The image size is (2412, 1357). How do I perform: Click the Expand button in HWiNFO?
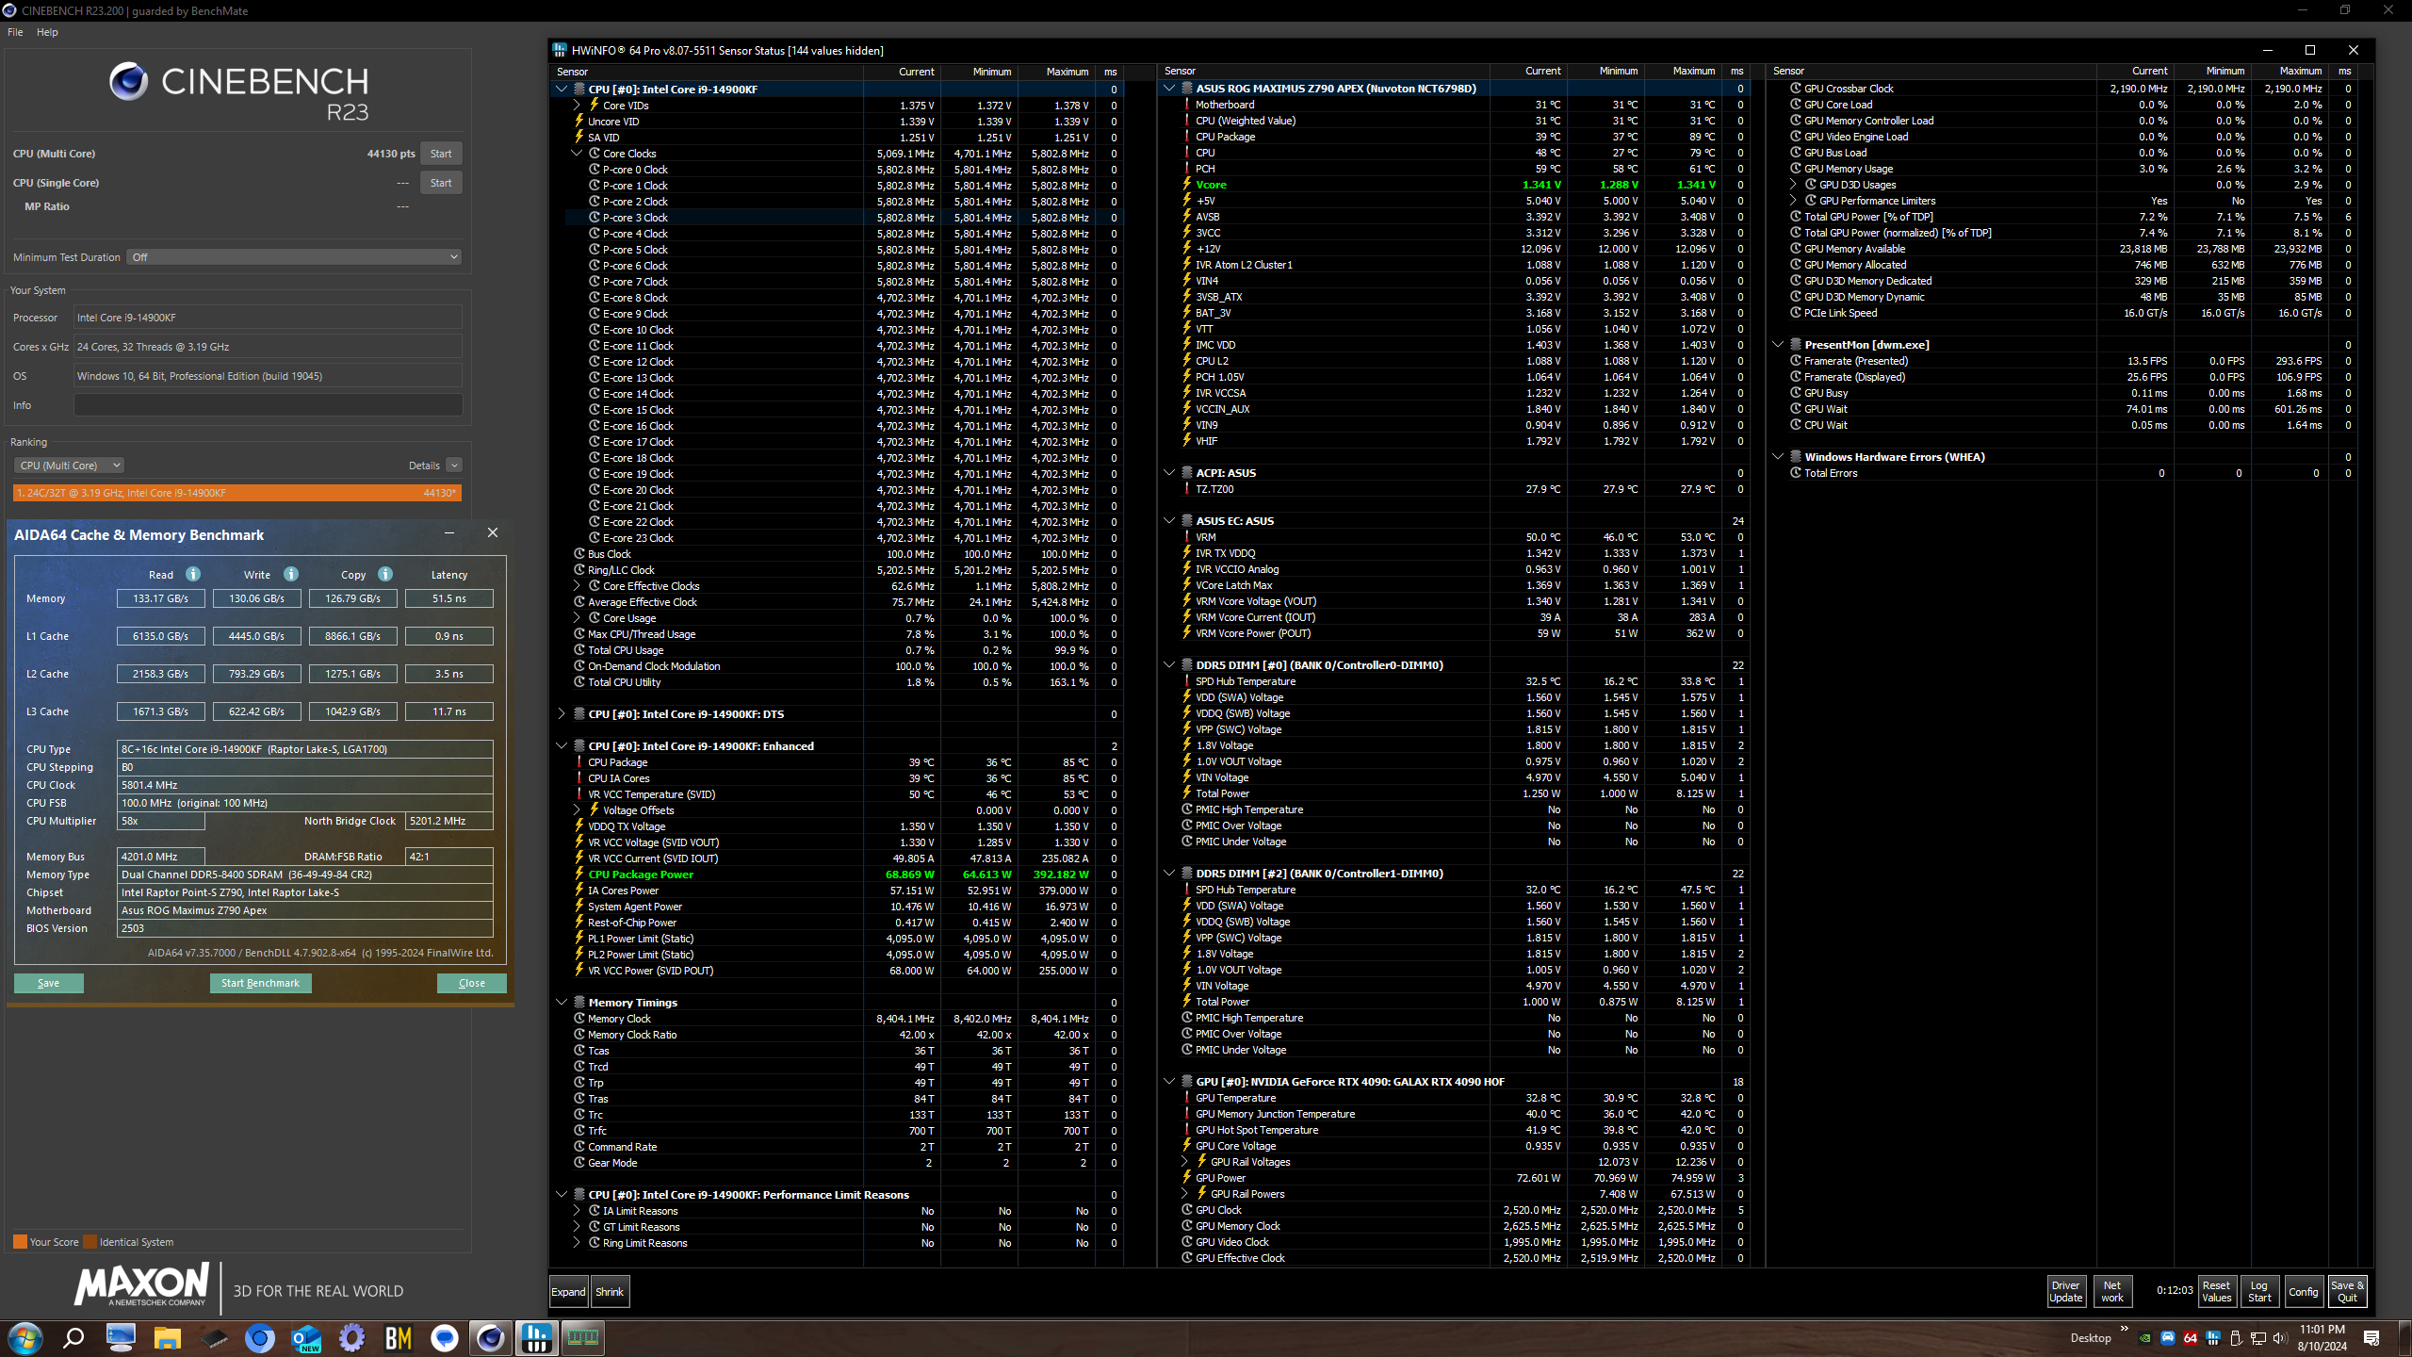pyautogui.click(x=568, y=1291)
